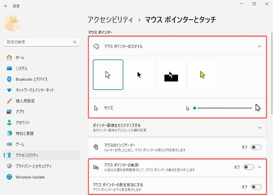Screen dimensions: 273x195
Task: Turn on the マウスのインジケーター toggle
Action: coord(256,147)
